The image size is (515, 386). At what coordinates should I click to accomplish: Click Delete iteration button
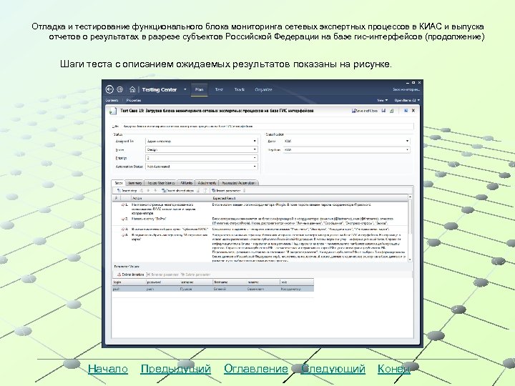click(130, 274)
